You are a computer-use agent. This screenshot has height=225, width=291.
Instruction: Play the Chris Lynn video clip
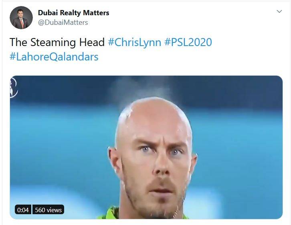(146, 147)
